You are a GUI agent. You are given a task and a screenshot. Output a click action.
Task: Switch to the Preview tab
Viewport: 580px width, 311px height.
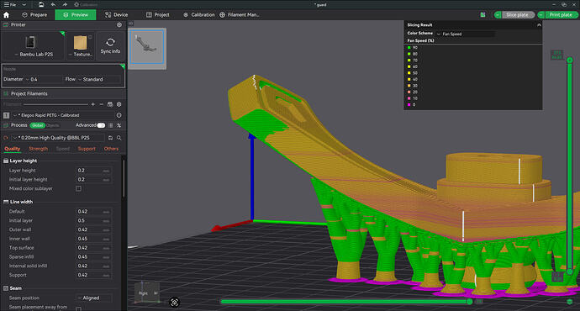[x=76, y=15]
